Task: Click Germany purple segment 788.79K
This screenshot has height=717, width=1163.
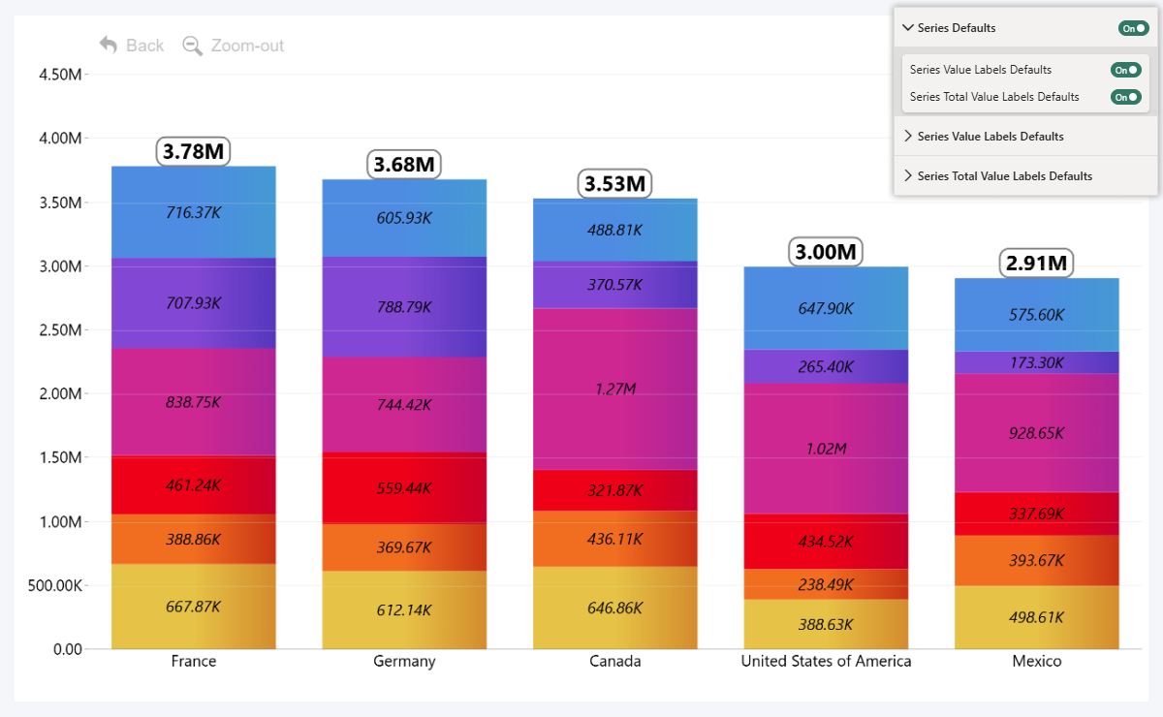Action: click(404, 307)
